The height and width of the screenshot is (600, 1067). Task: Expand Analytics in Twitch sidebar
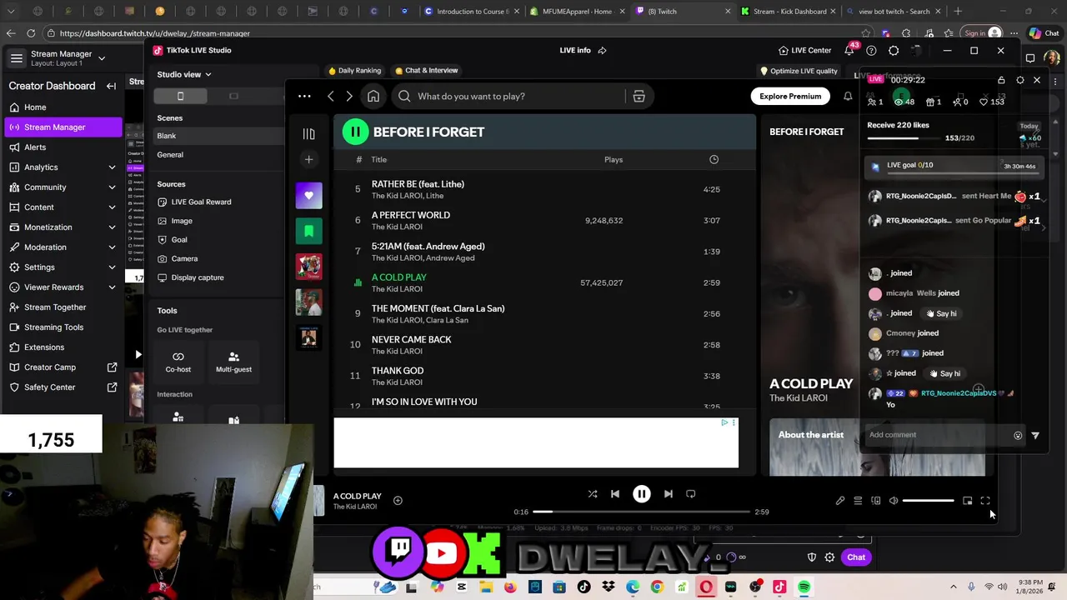(x=112, y=167)
